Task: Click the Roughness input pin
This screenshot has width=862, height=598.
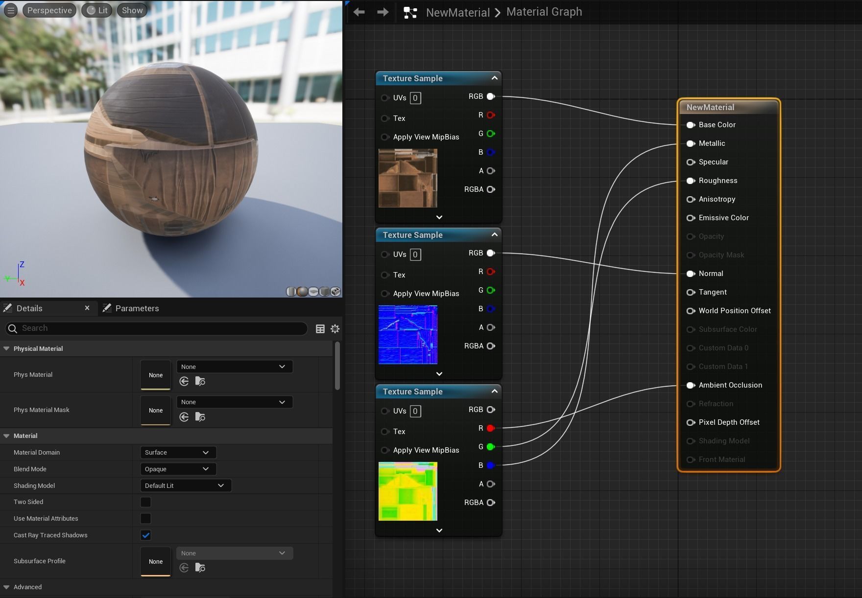Action: pyautogui.click(x=691, y=181)
